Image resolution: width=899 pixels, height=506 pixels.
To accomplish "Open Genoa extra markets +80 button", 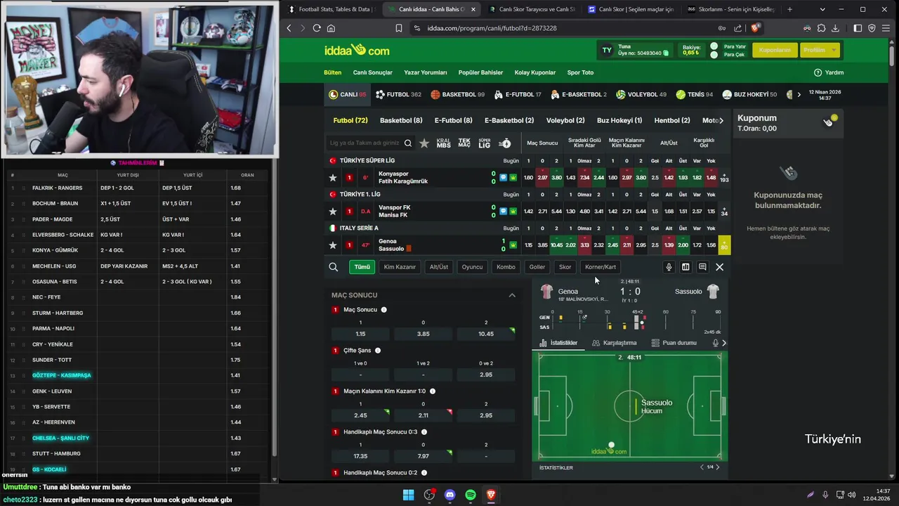I will [x=724, y=245].
